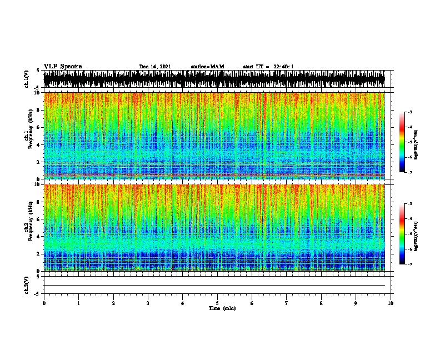Click the log(PSD) label beside ch.1 colorbar

tap(416, 145)
